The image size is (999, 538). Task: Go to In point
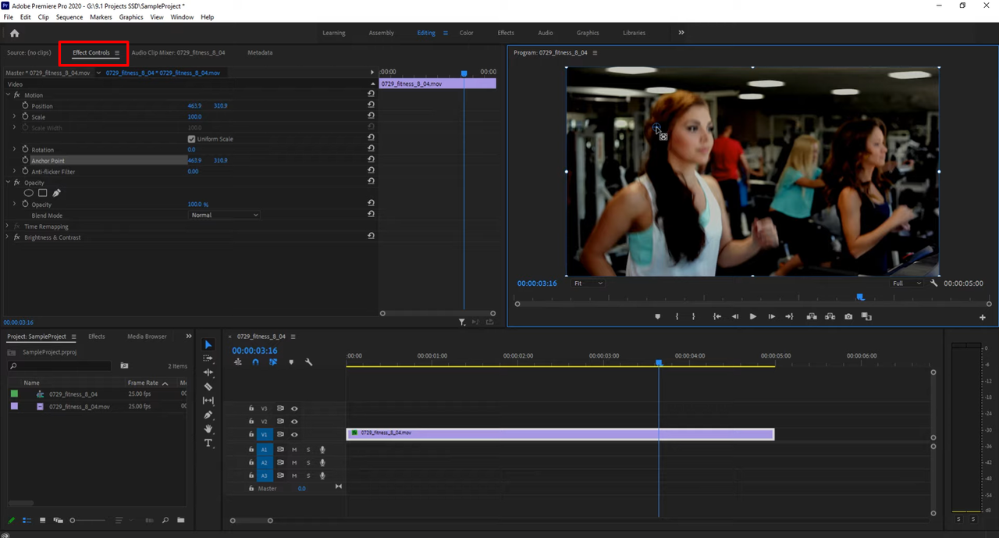(716, 316)
